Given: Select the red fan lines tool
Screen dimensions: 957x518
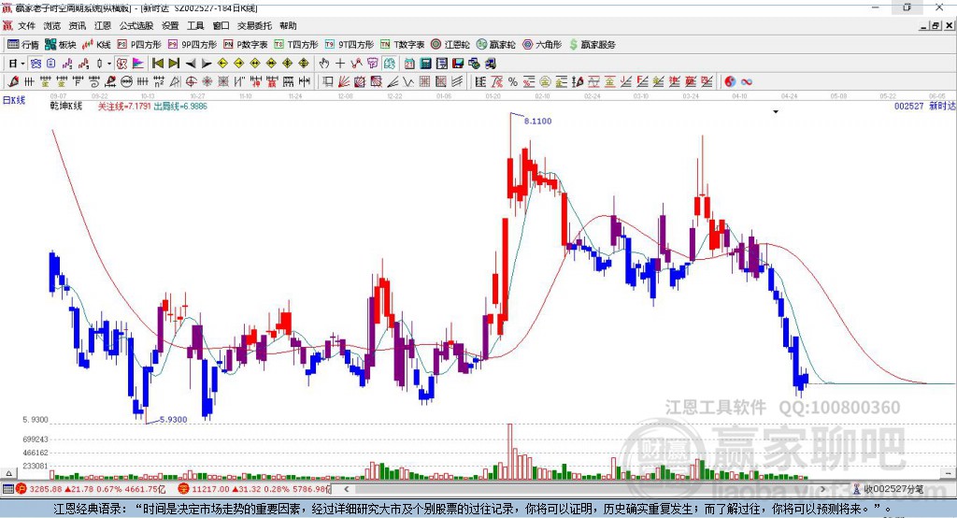Looking at the screenshot, I should 344,82.
